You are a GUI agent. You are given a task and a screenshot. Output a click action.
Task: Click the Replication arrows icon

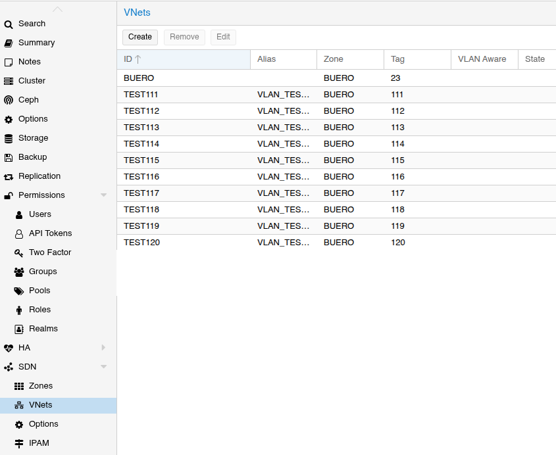pyautogui.click(x=9, y=176)
